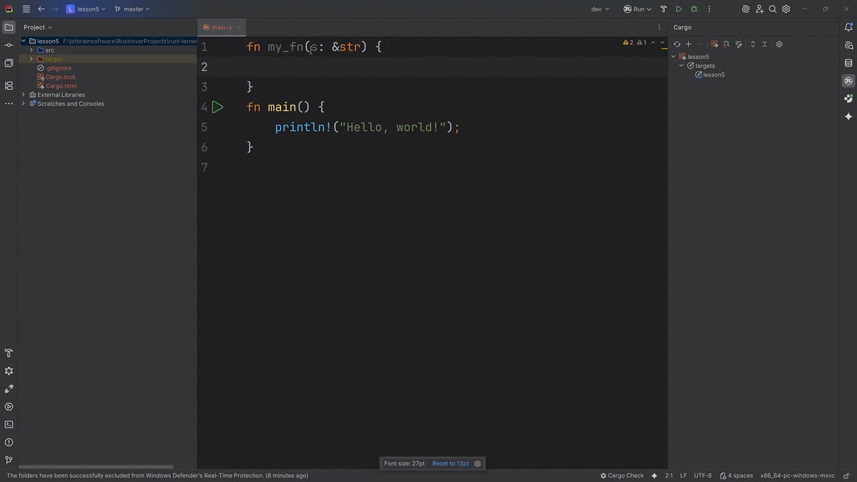Open Code With Me add-user icon
Image resolution: width=857 pixels, height=482 pixels.
coord(759,9)
